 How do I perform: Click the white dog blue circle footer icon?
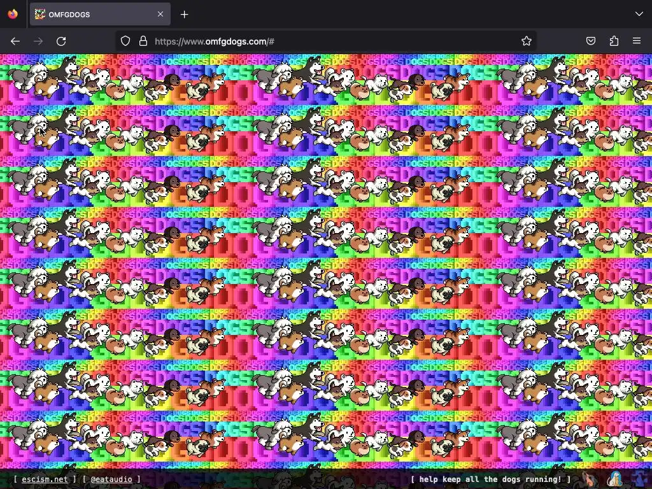tap(615, 479)
